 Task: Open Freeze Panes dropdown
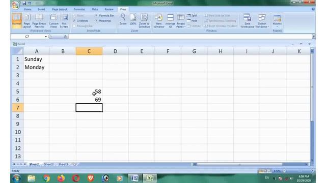tap(180, 20)
